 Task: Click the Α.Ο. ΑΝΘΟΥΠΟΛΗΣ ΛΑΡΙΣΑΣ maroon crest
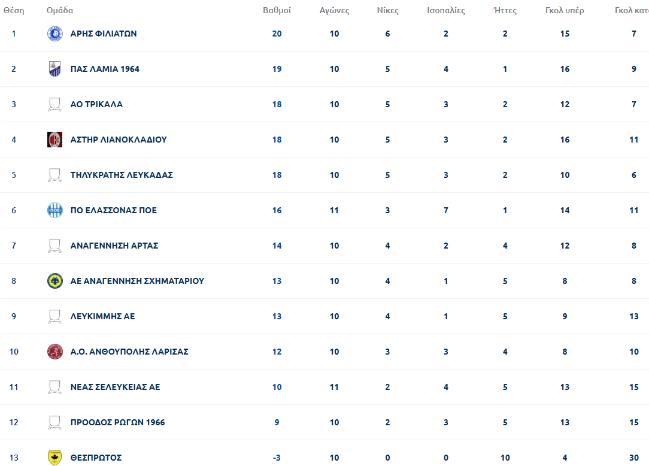coord(54,352)
